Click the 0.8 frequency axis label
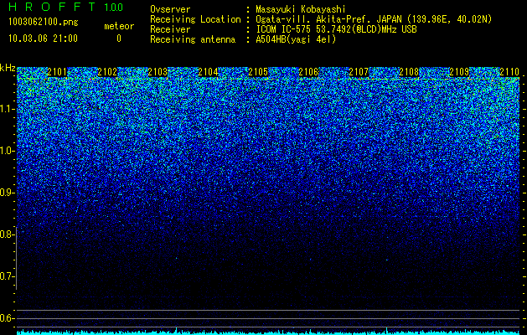 point(7,234)
